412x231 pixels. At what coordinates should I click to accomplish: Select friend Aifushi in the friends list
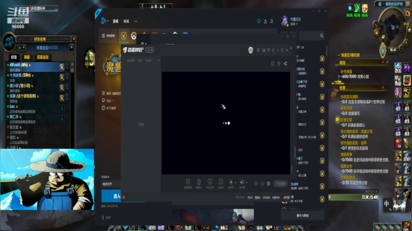pos(37,67)
